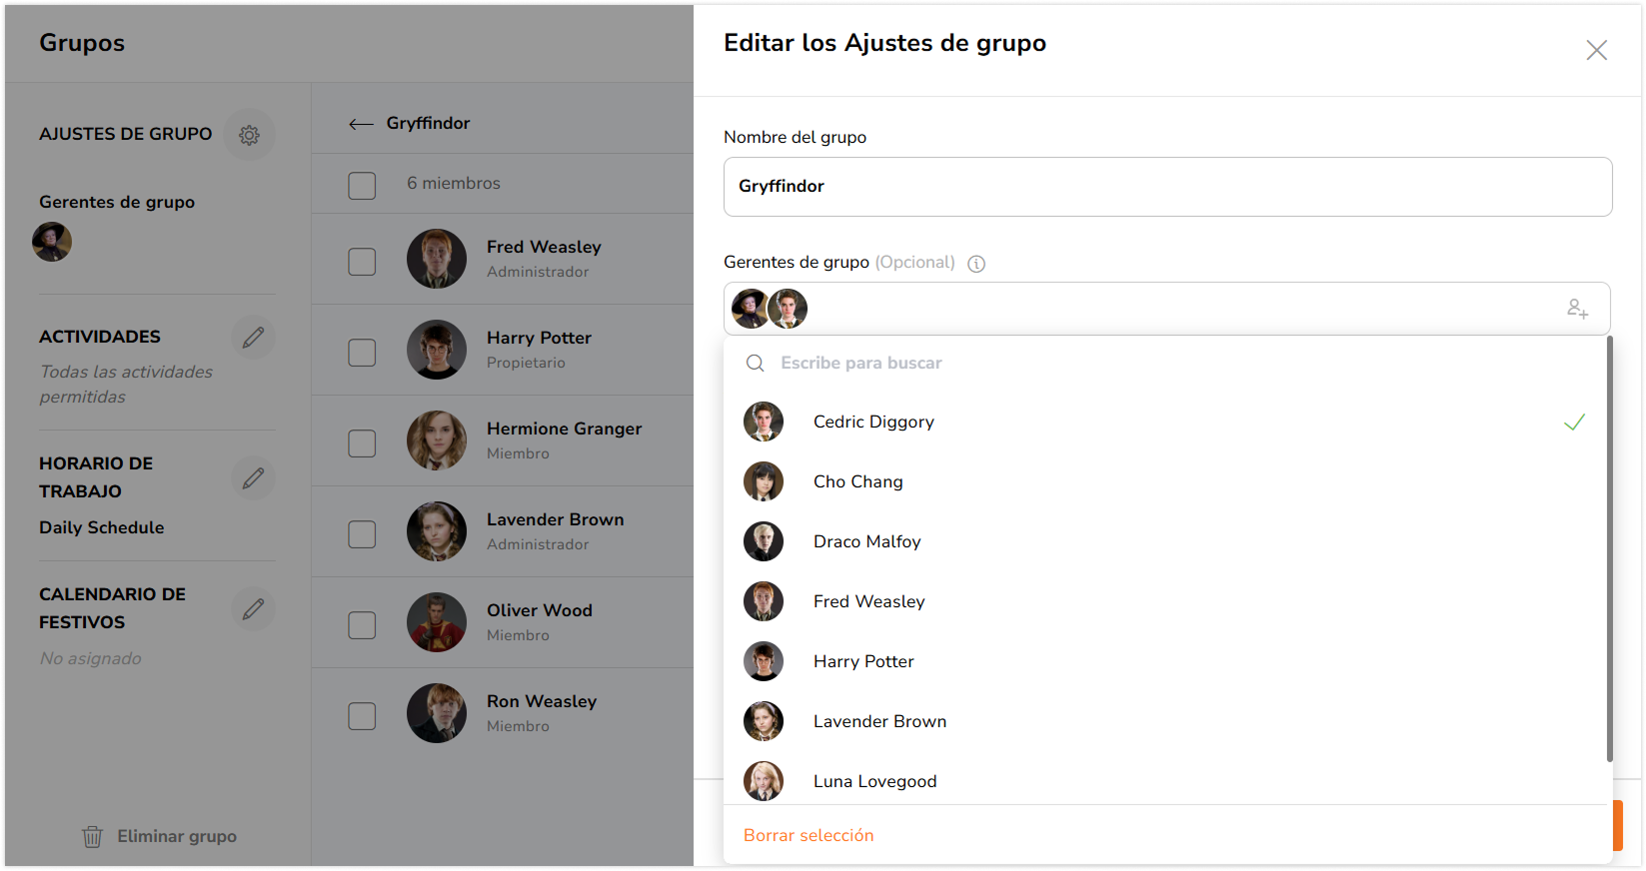Image resolution: width=1646 pixels, height=871 pixels.
Task: Select Draco Malfoy from the list
Action: (1165, 541)
